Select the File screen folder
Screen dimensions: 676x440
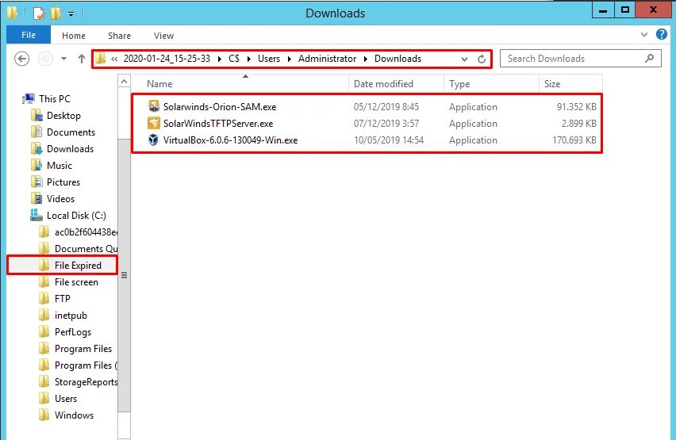point(76,282)
